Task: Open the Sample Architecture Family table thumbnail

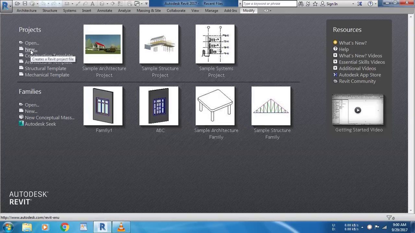Action: coord(215,106)
